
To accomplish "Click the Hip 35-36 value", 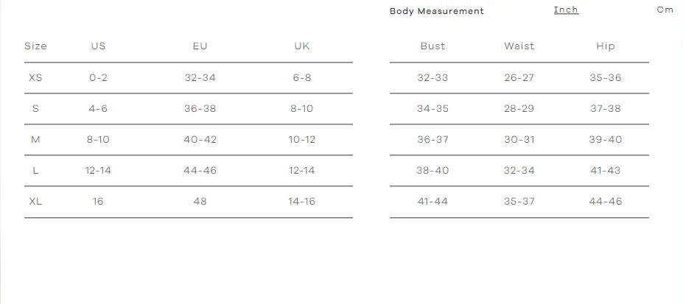I will tap(605, 77).
